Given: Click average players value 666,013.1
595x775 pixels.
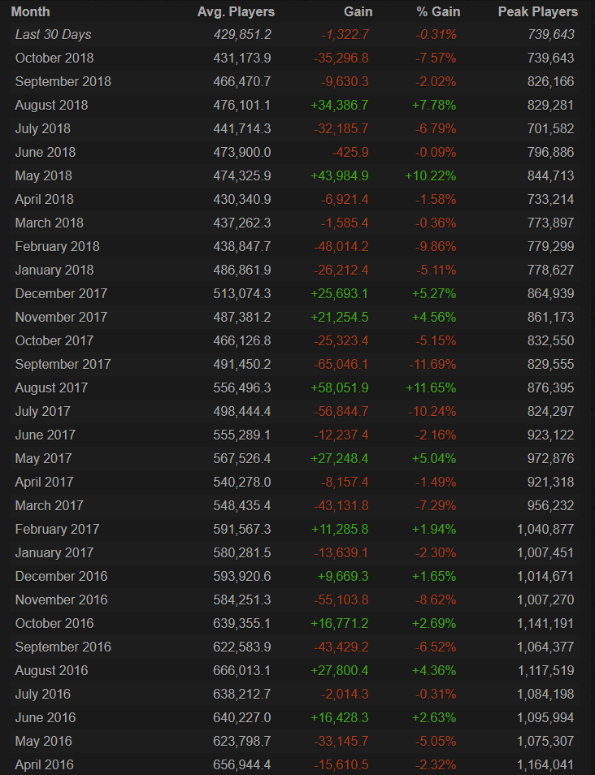Looking at the screenshot, I should (x=242, y=670).
